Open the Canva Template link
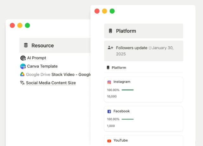Screen dimensions: 203x146 pyautogui.click(x=42, y=66)
